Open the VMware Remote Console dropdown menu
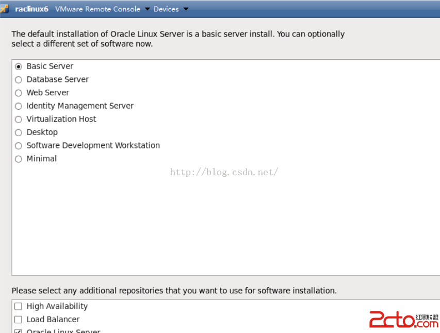This screenshot has width=440, height=333. (x=103, y=9)
